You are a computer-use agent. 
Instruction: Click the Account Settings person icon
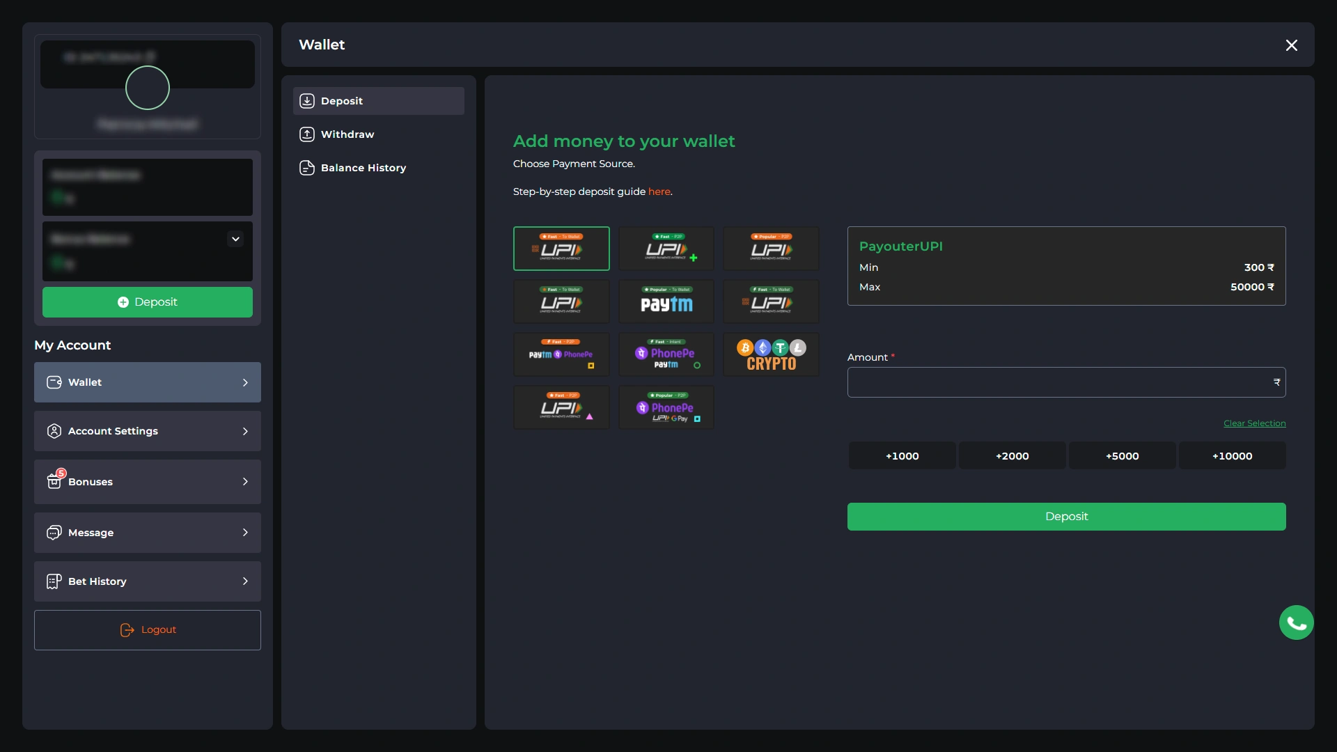[x=54, y=431]
